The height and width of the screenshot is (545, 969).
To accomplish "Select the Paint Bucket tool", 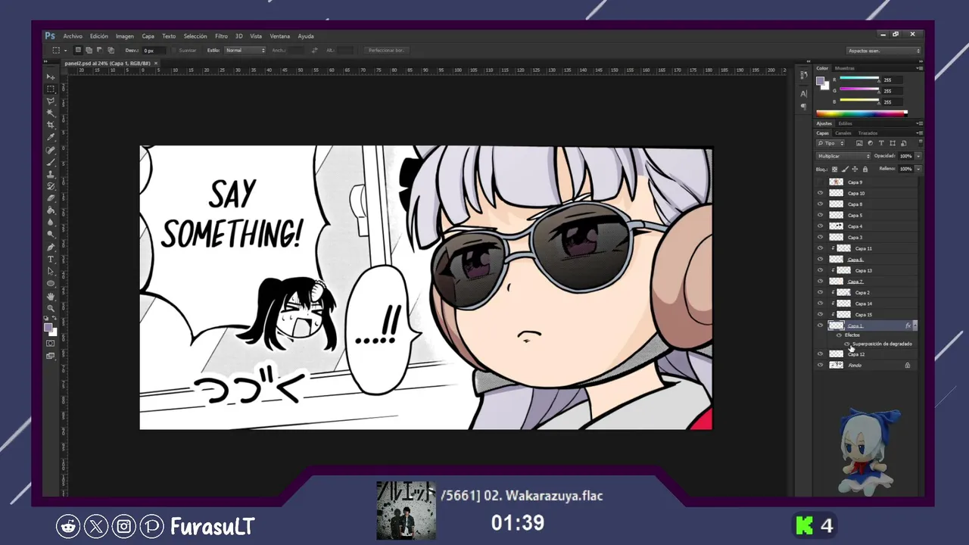I will (x=51, y=210).
